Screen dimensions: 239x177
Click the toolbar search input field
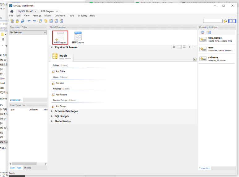point(213,21)
